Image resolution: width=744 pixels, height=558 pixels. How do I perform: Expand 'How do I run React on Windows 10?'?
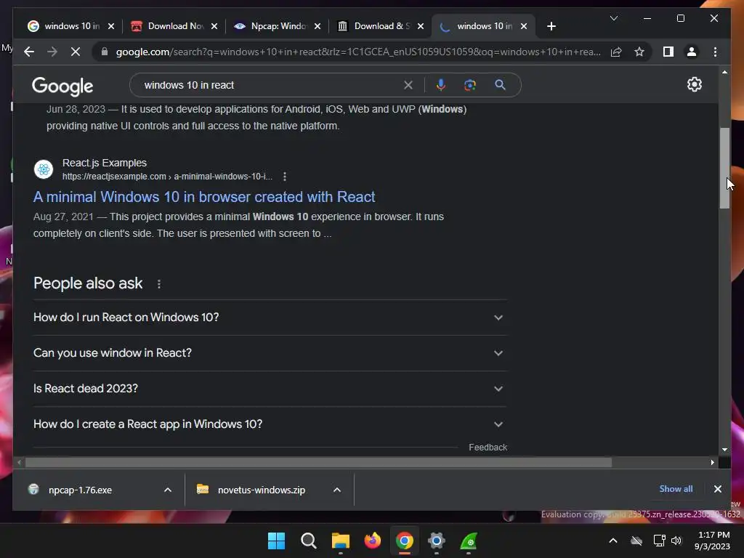click(x=270, y=318)
